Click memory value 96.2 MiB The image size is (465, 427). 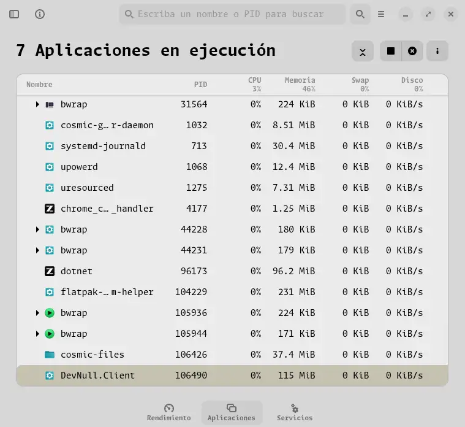293,271
